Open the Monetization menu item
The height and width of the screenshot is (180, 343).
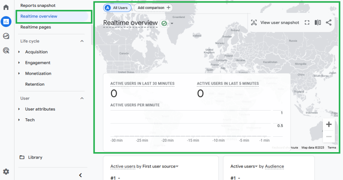(38, 73)
